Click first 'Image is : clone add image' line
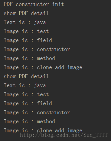The width and height of the screenshot is (111, 141). (x=43, y=67)
